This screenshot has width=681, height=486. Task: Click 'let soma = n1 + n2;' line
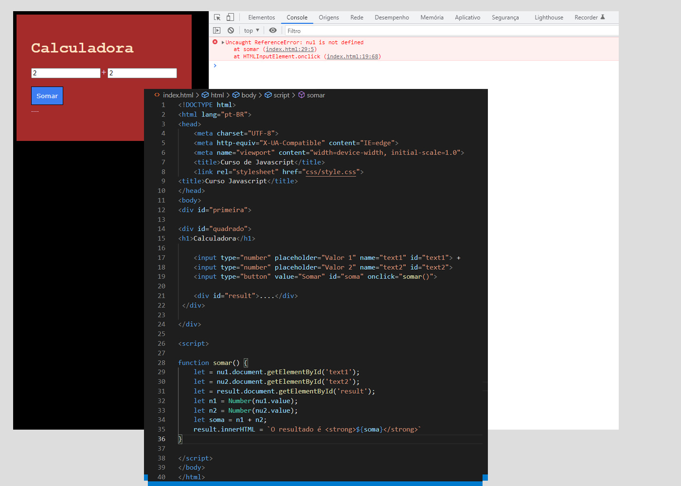pos(230,420)
